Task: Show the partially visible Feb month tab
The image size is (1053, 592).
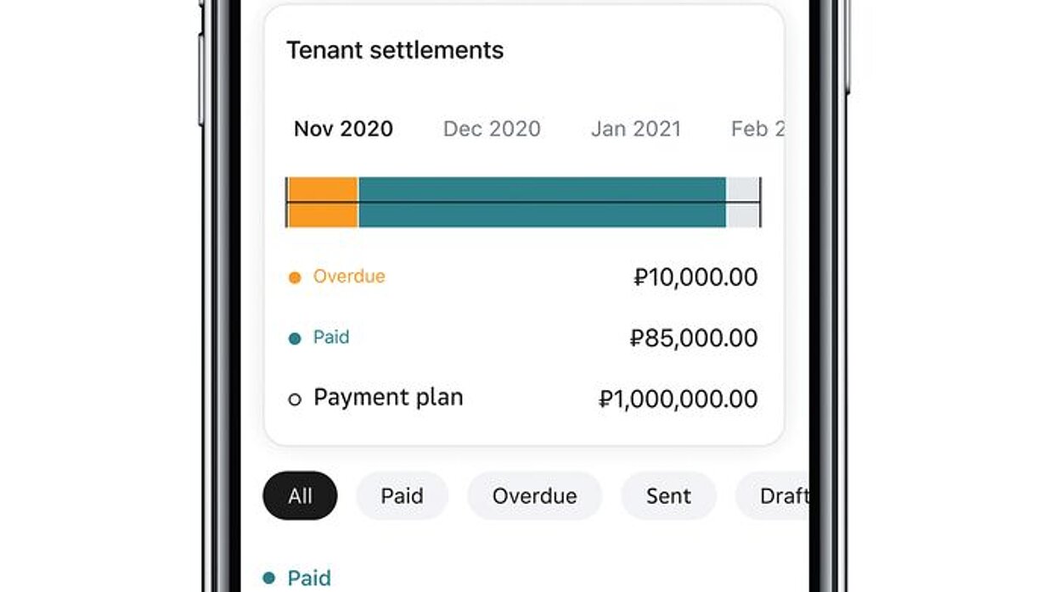Action: coord(757,129)
